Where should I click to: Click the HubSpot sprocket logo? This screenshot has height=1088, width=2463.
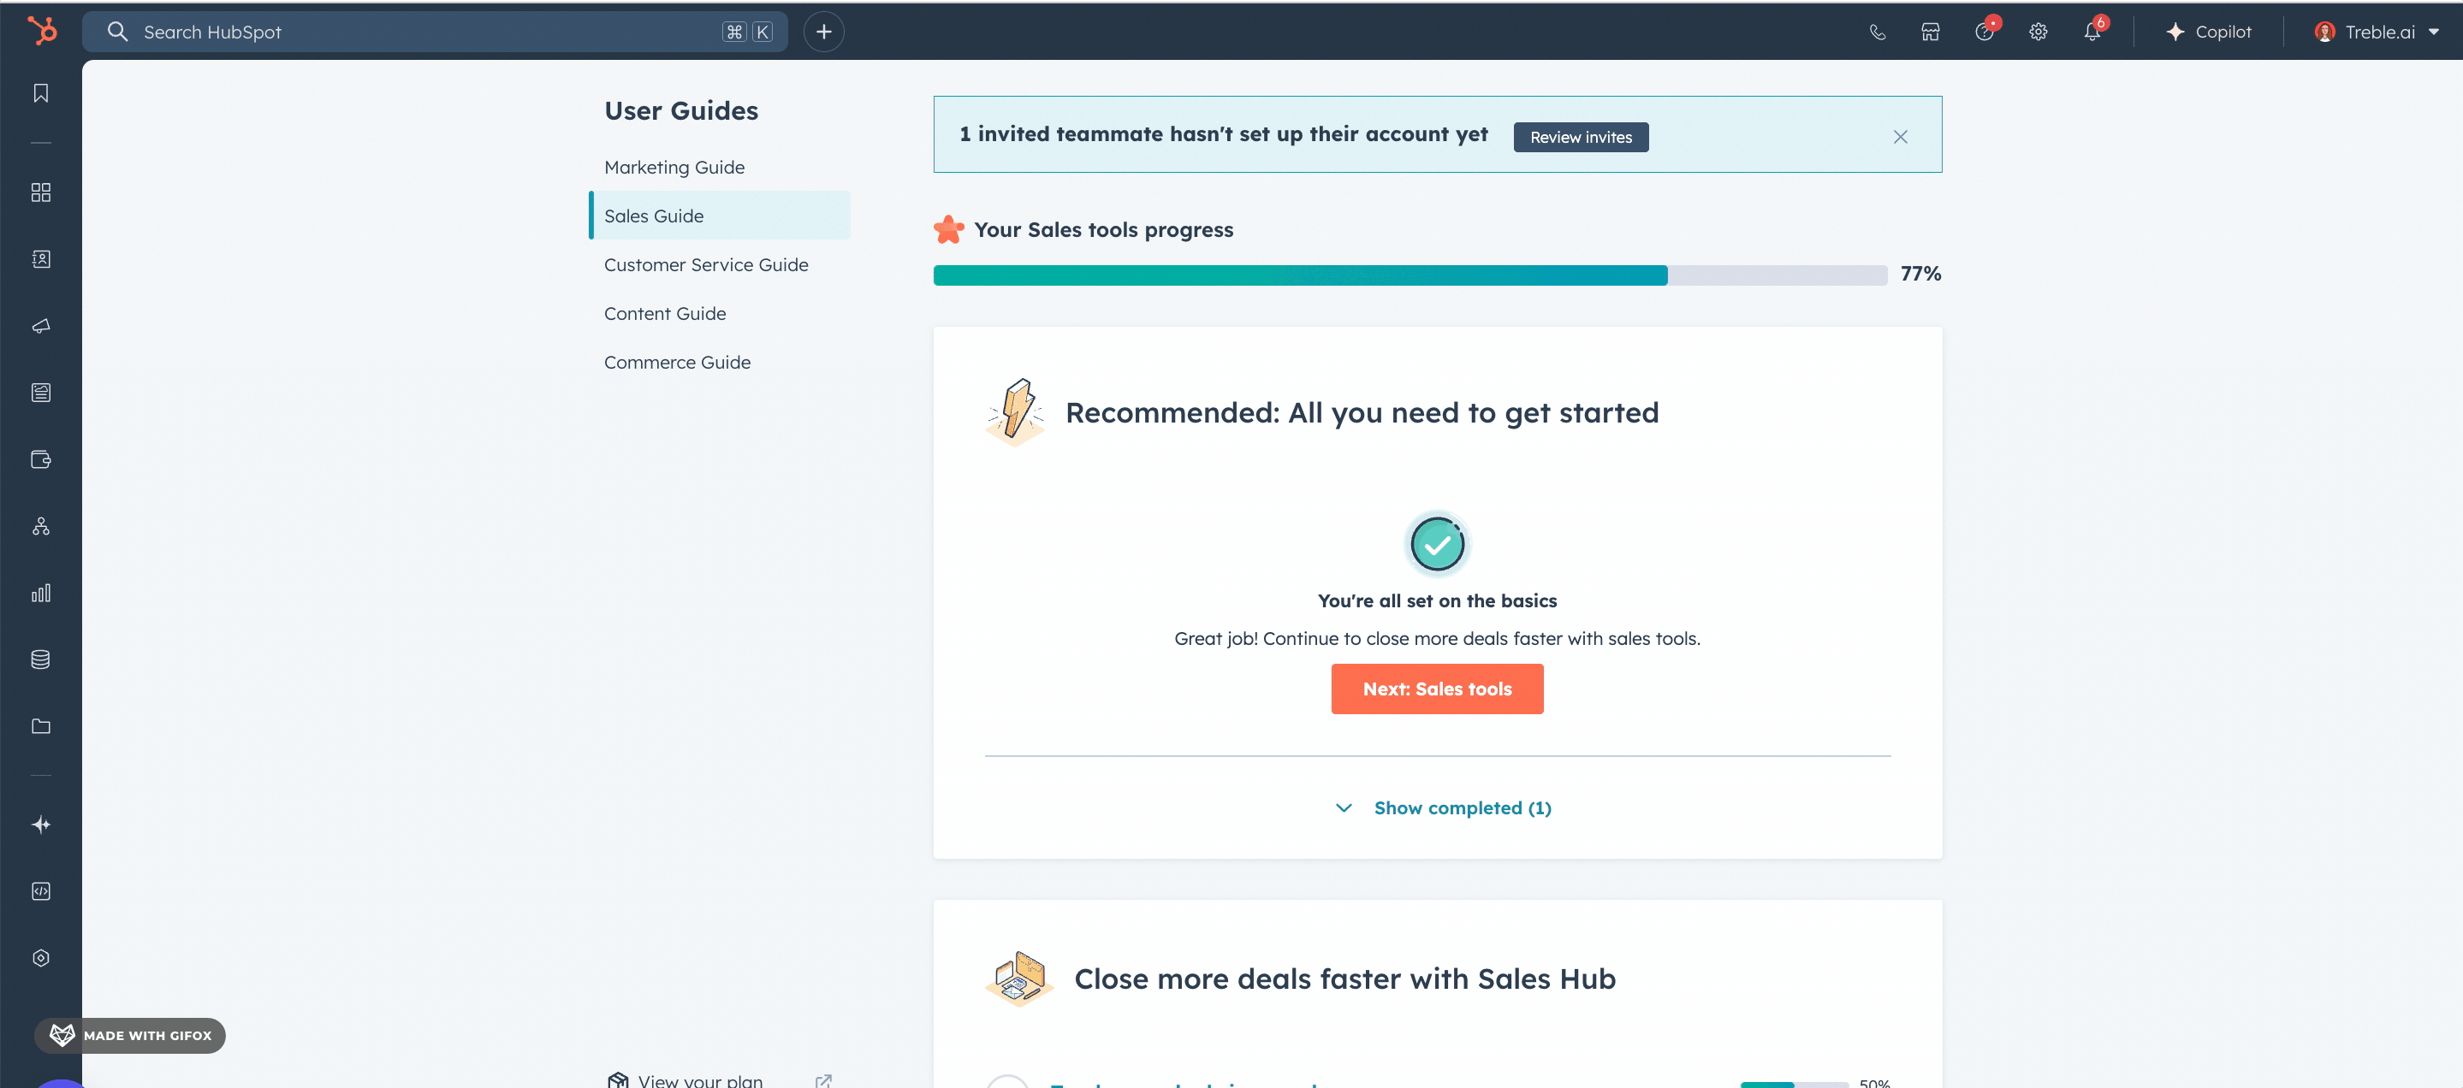(41, 32)
